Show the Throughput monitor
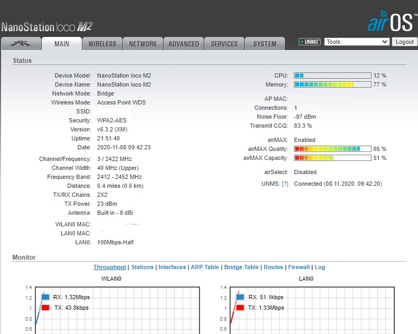Screen dimensions: 418x334 point(110,267)
